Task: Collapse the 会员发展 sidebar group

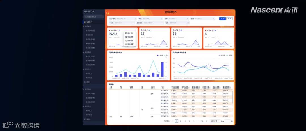Action: click(x=84, y=27)
